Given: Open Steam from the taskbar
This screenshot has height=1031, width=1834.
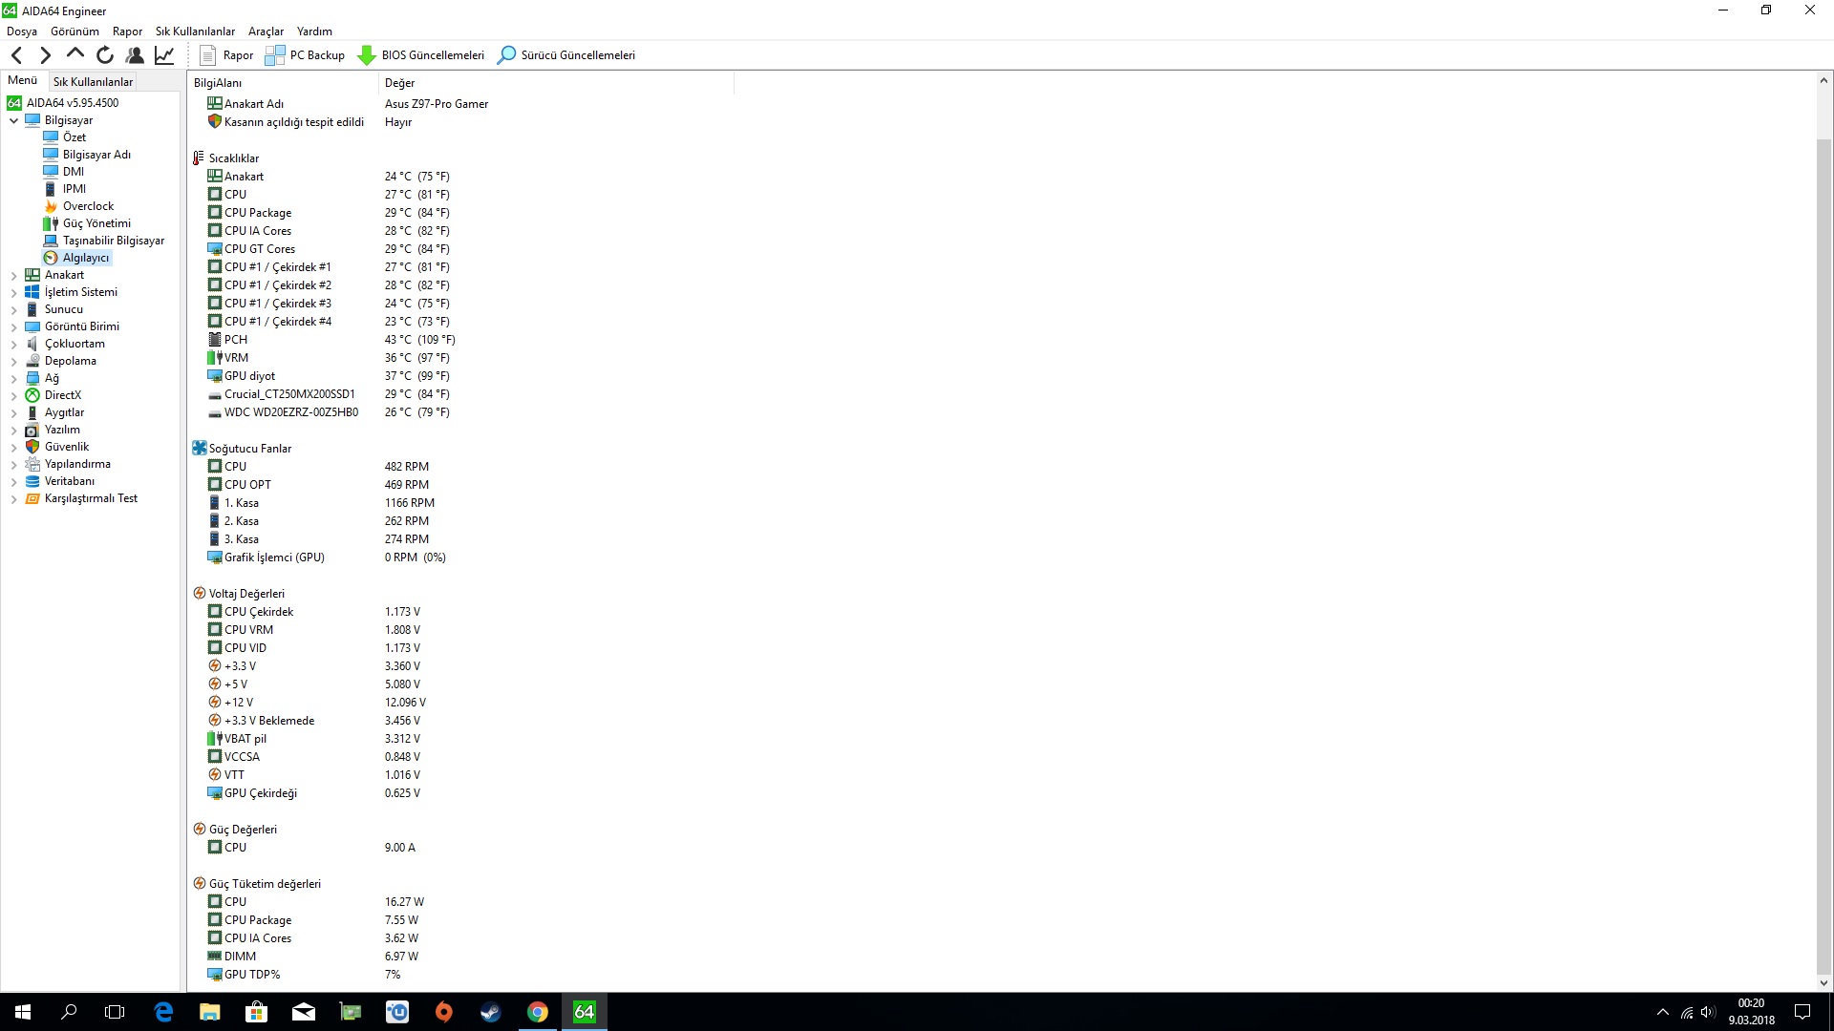Looking at the screenshot, I should pos(491,1012).
